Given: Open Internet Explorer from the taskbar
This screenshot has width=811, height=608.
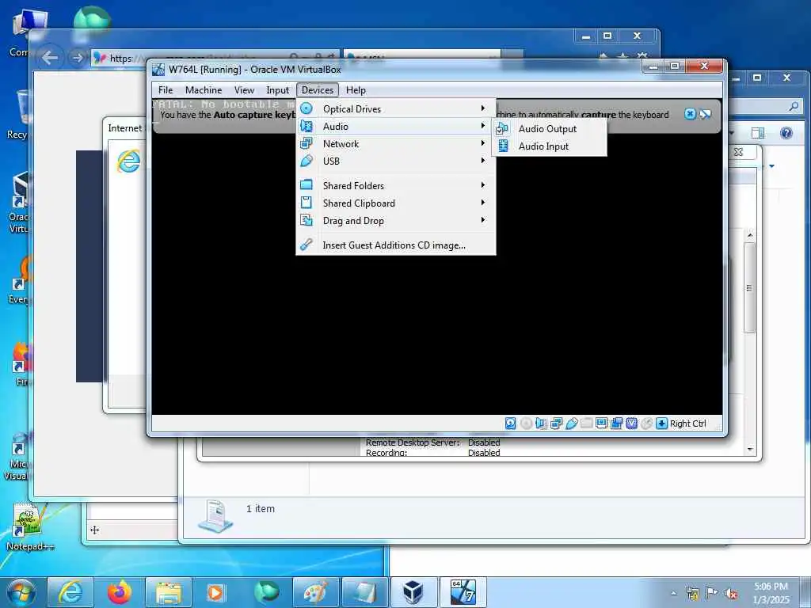Looking at the screenshot, I should [x=70, y=592].
